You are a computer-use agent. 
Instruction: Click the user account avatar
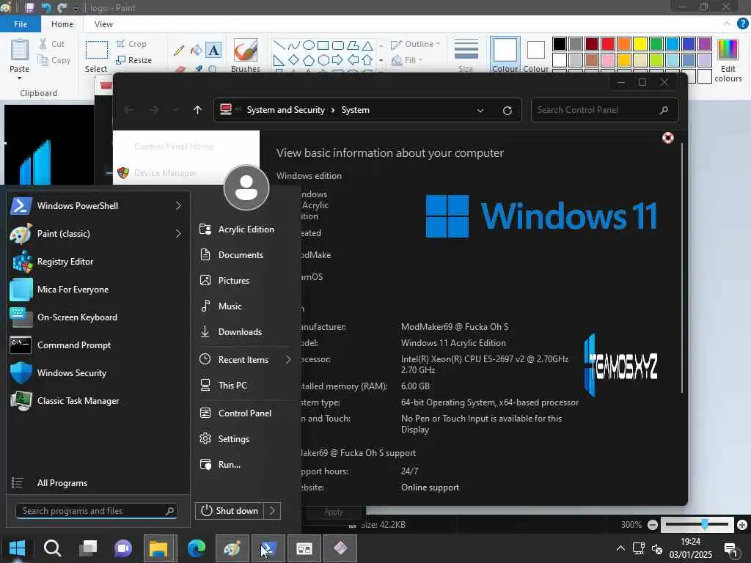point(246,188)
